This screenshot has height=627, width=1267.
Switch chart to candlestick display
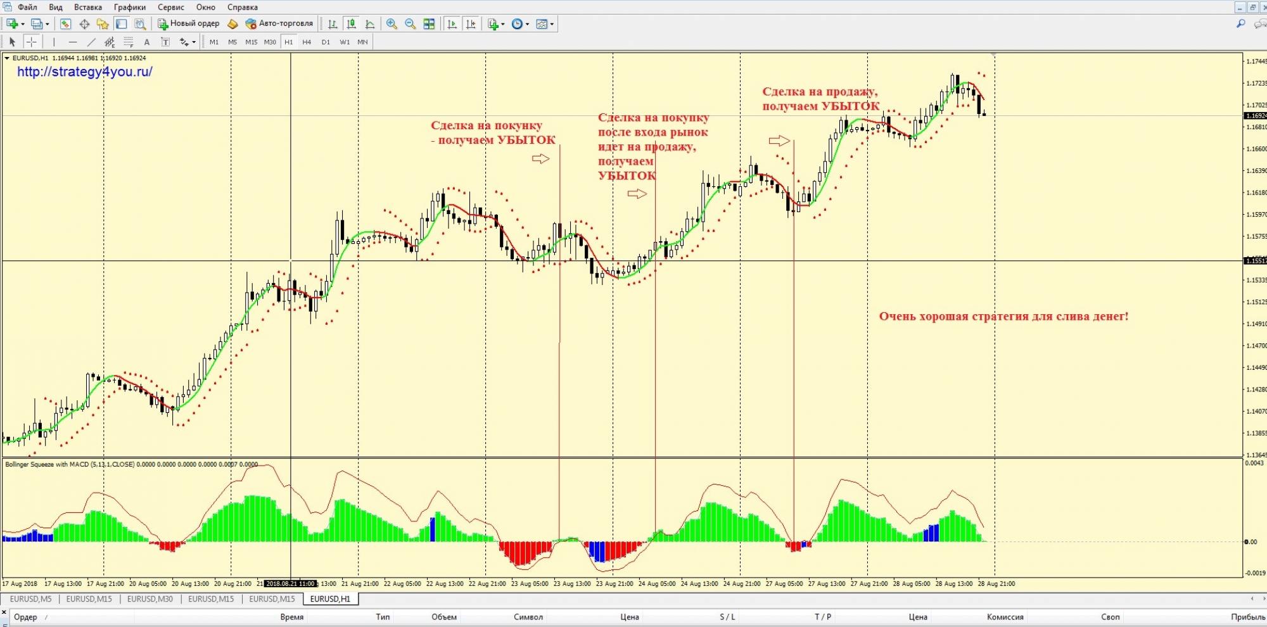tap(351, 24)
